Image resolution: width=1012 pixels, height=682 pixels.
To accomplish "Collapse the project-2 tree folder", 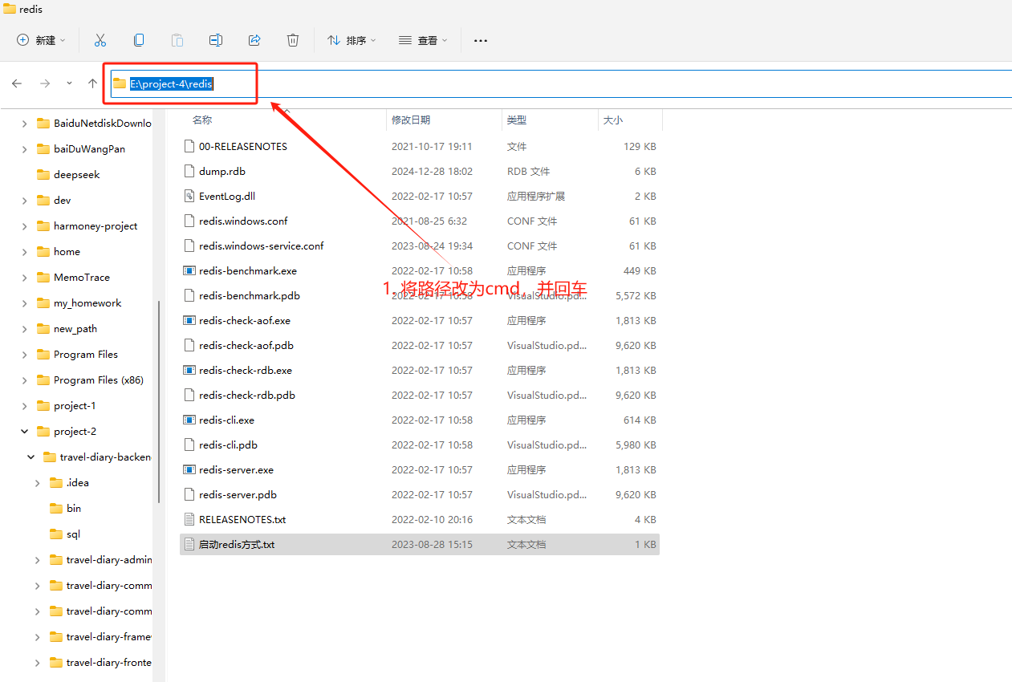I will pyautogui.click(x=25, y=431).
